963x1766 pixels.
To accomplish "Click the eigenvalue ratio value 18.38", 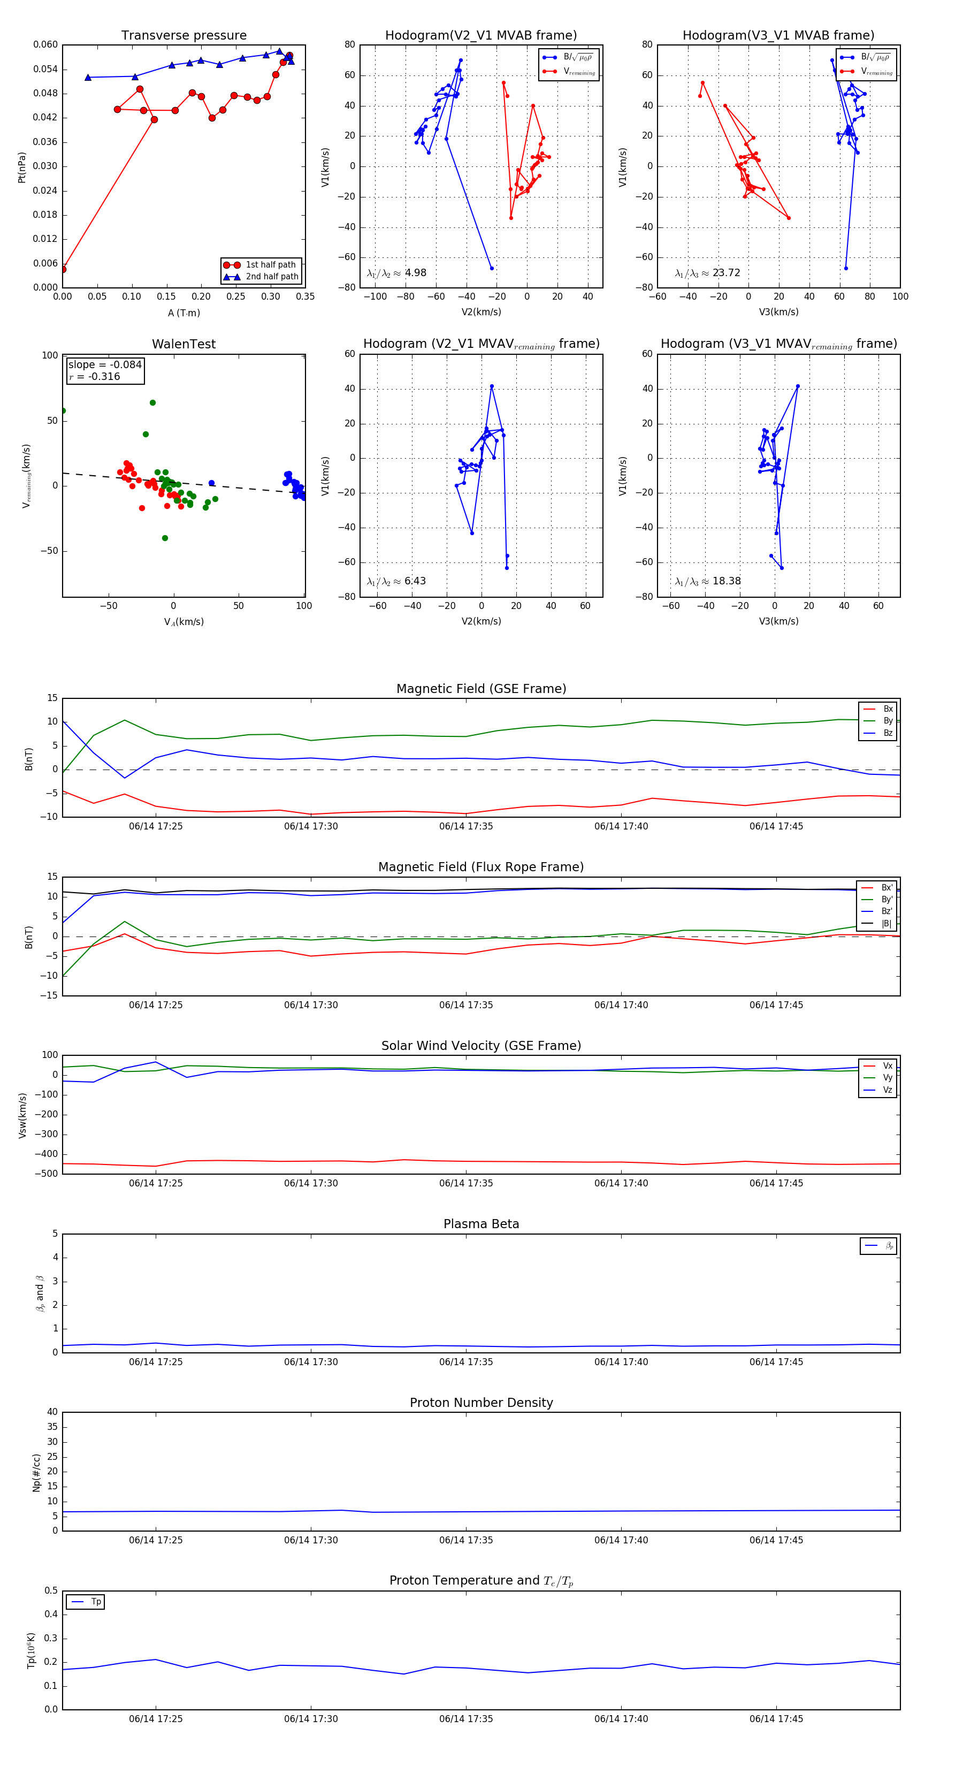I will coord(726,581).
